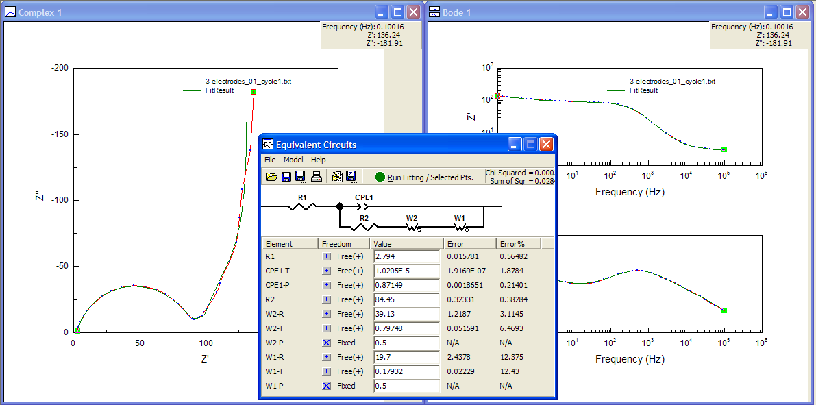Viewport: 816px width, 405px height.
Task: Click Equivalent Circuits title bar icon
Action: (268, 144)
